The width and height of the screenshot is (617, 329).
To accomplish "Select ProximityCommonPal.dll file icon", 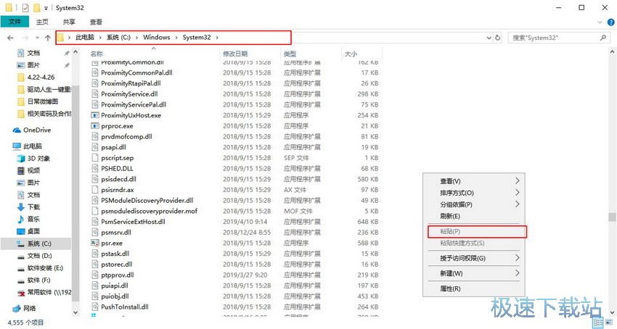I will 94,72.
